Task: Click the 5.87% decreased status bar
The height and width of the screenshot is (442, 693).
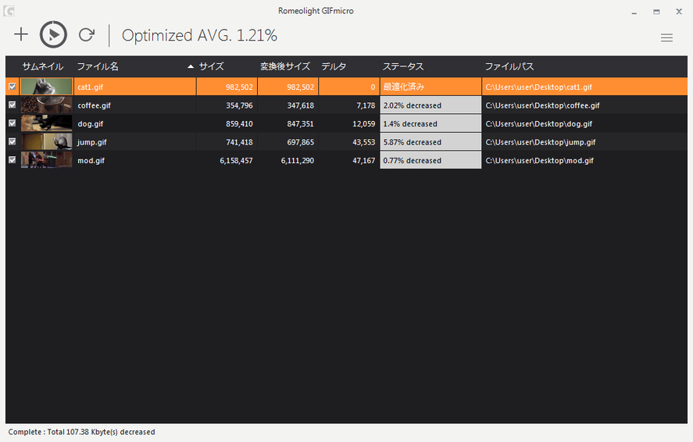Action: tap(430, 142)
